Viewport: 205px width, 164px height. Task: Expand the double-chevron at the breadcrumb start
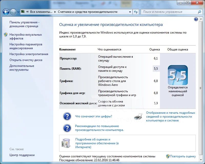pyautogui.click(x=27, y=12)
